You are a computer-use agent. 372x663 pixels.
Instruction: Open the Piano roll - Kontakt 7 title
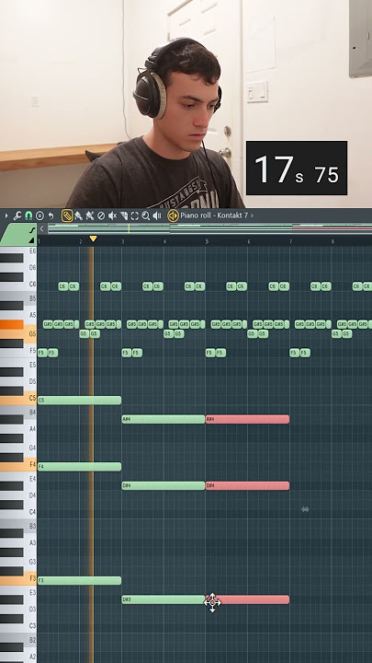pyautogui.click(x=214, y=215)
